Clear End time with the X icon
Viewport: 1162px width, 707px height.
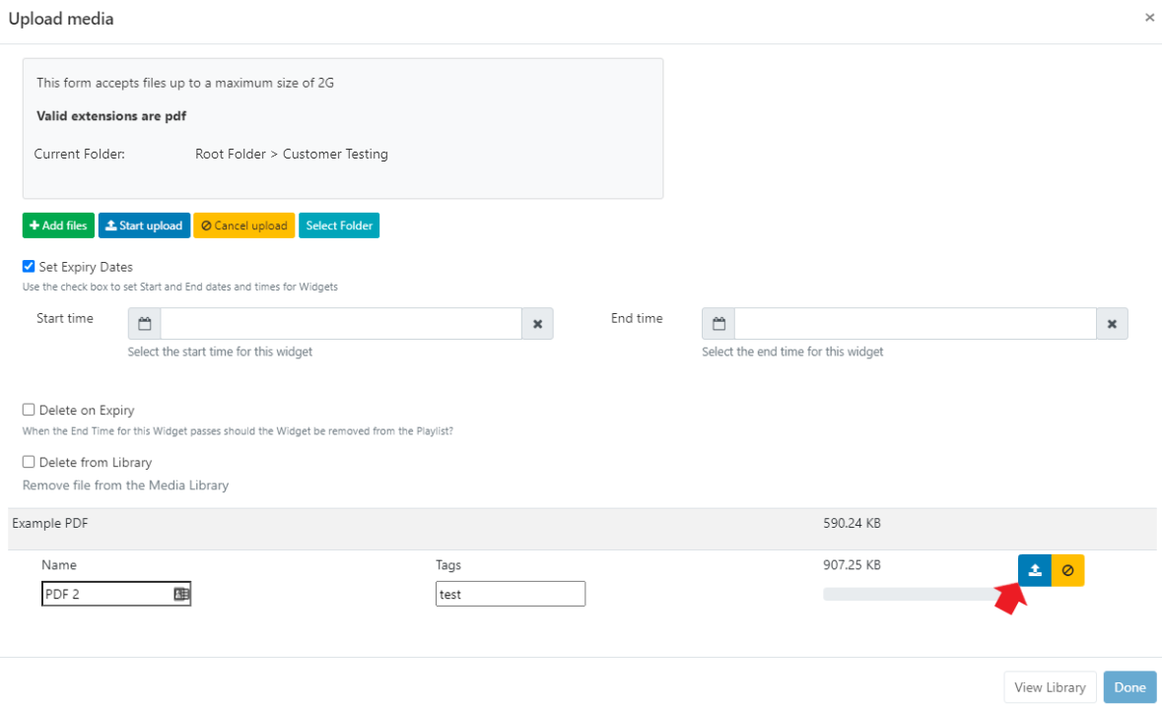(1112, 324)
